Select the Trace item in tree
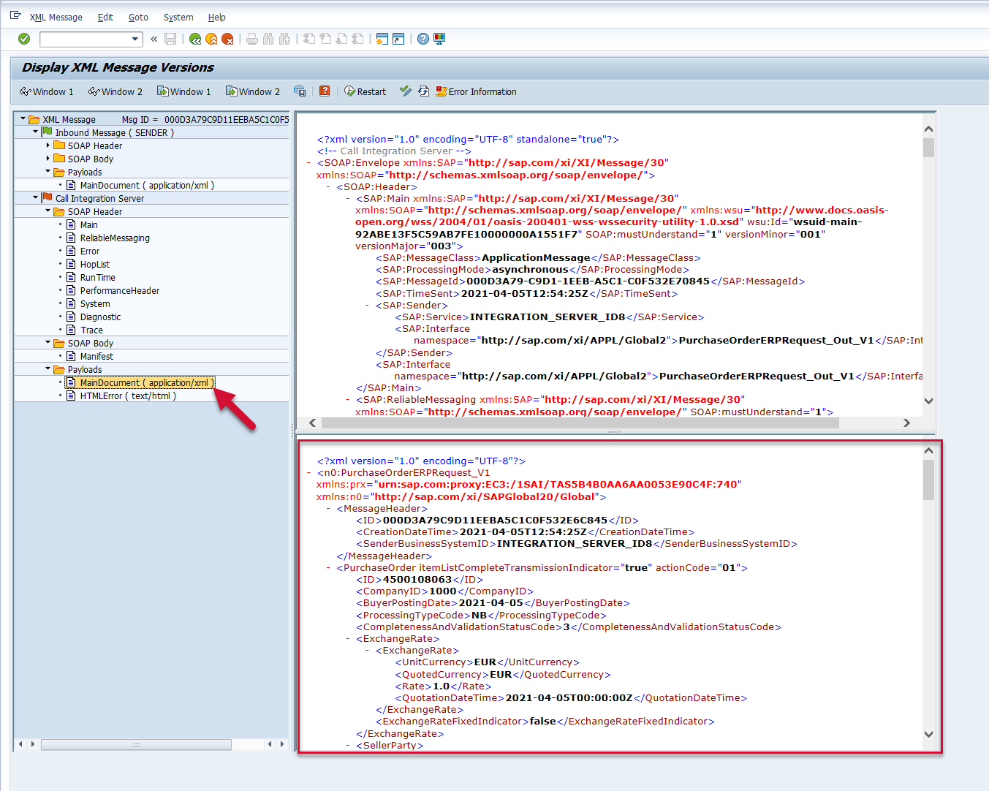Viewport: 989px width, 791px height. click(91, 330)
